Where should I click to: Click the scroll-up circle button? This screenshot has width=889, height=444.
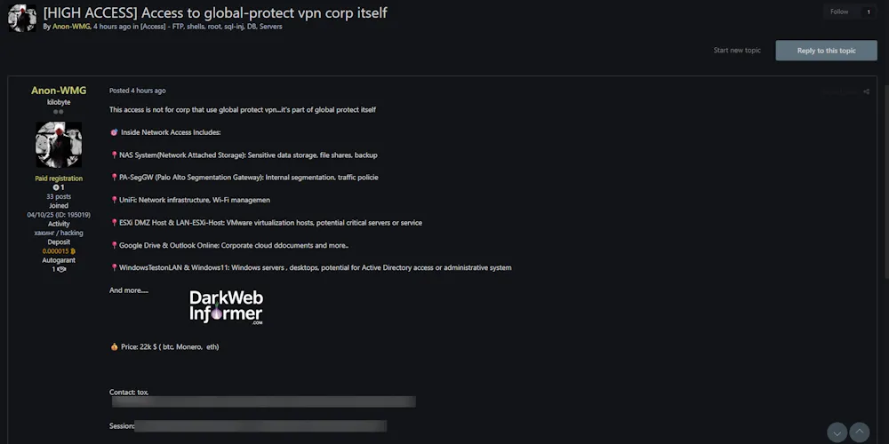[x=860, y=432]
